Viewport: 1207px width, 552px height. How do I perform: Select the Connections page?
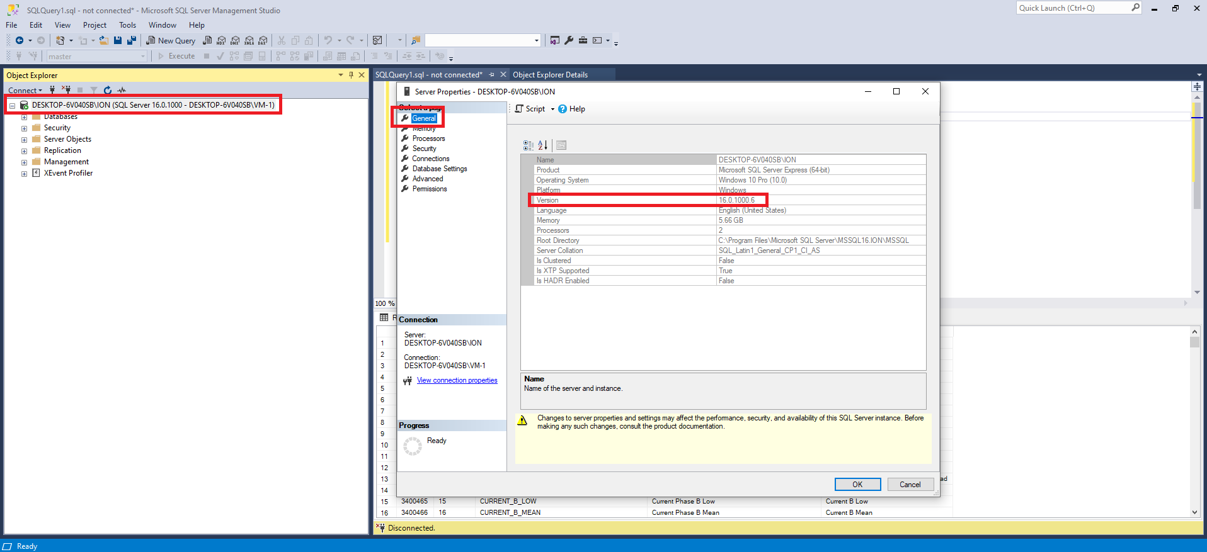tap(431, 159)
